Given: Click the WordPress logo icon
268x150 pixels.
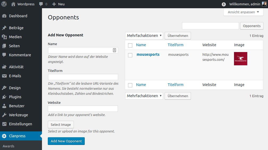Looking at the screenshot, I should (x=4, y=4).
